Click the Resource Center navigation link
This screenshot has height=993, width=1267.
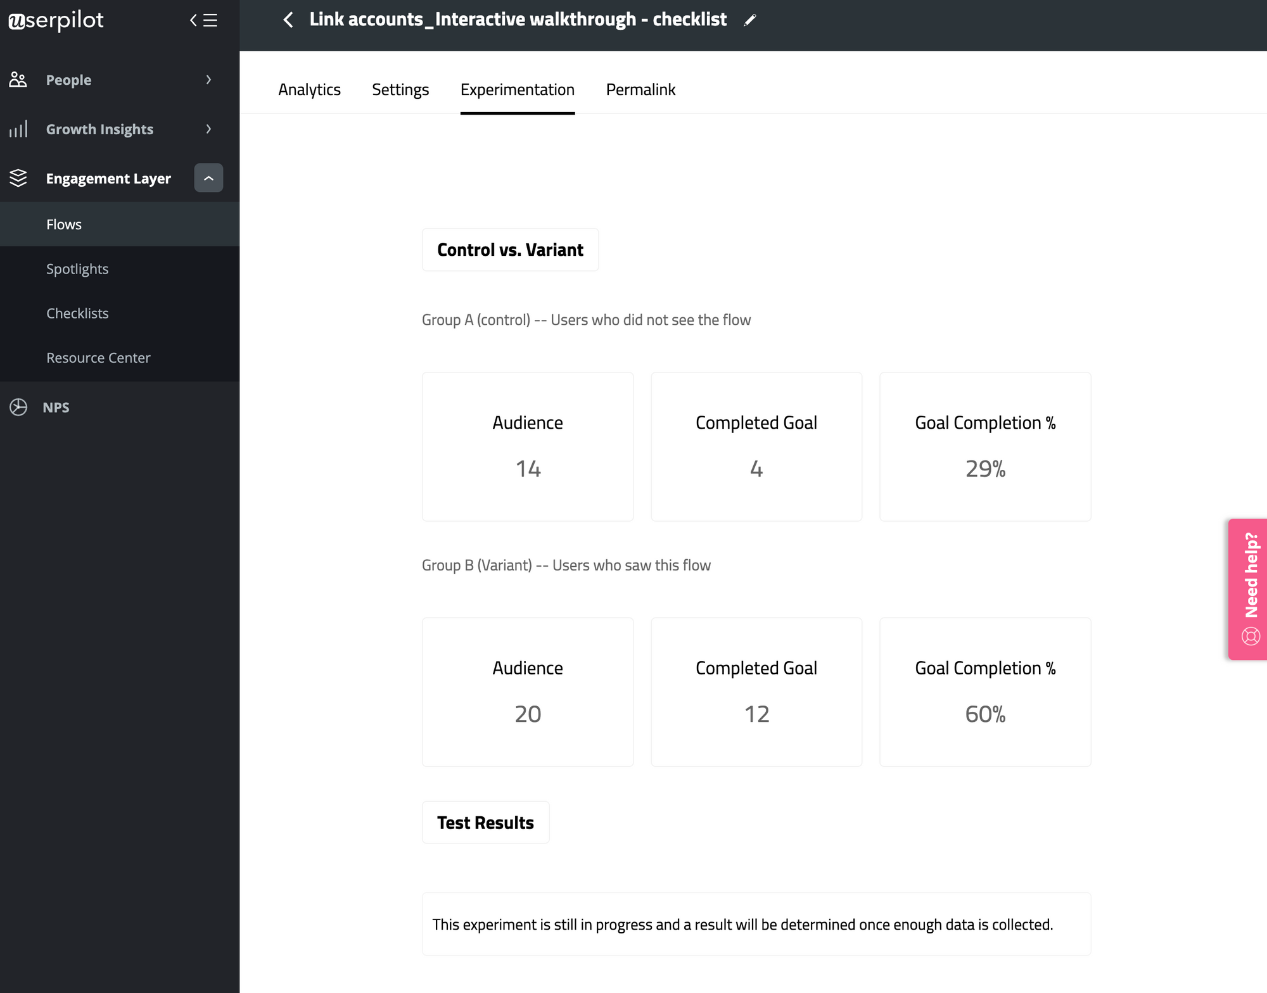coord(99,357)
